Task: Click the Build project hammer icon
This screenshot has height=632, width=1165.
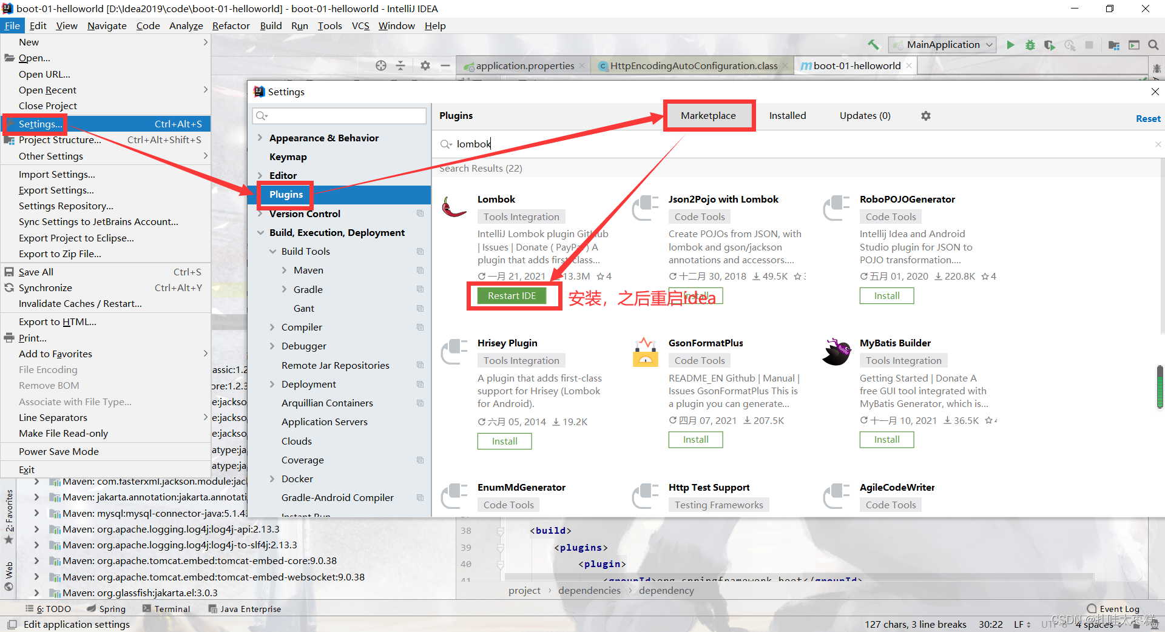Action: click(x=873, y=45)
